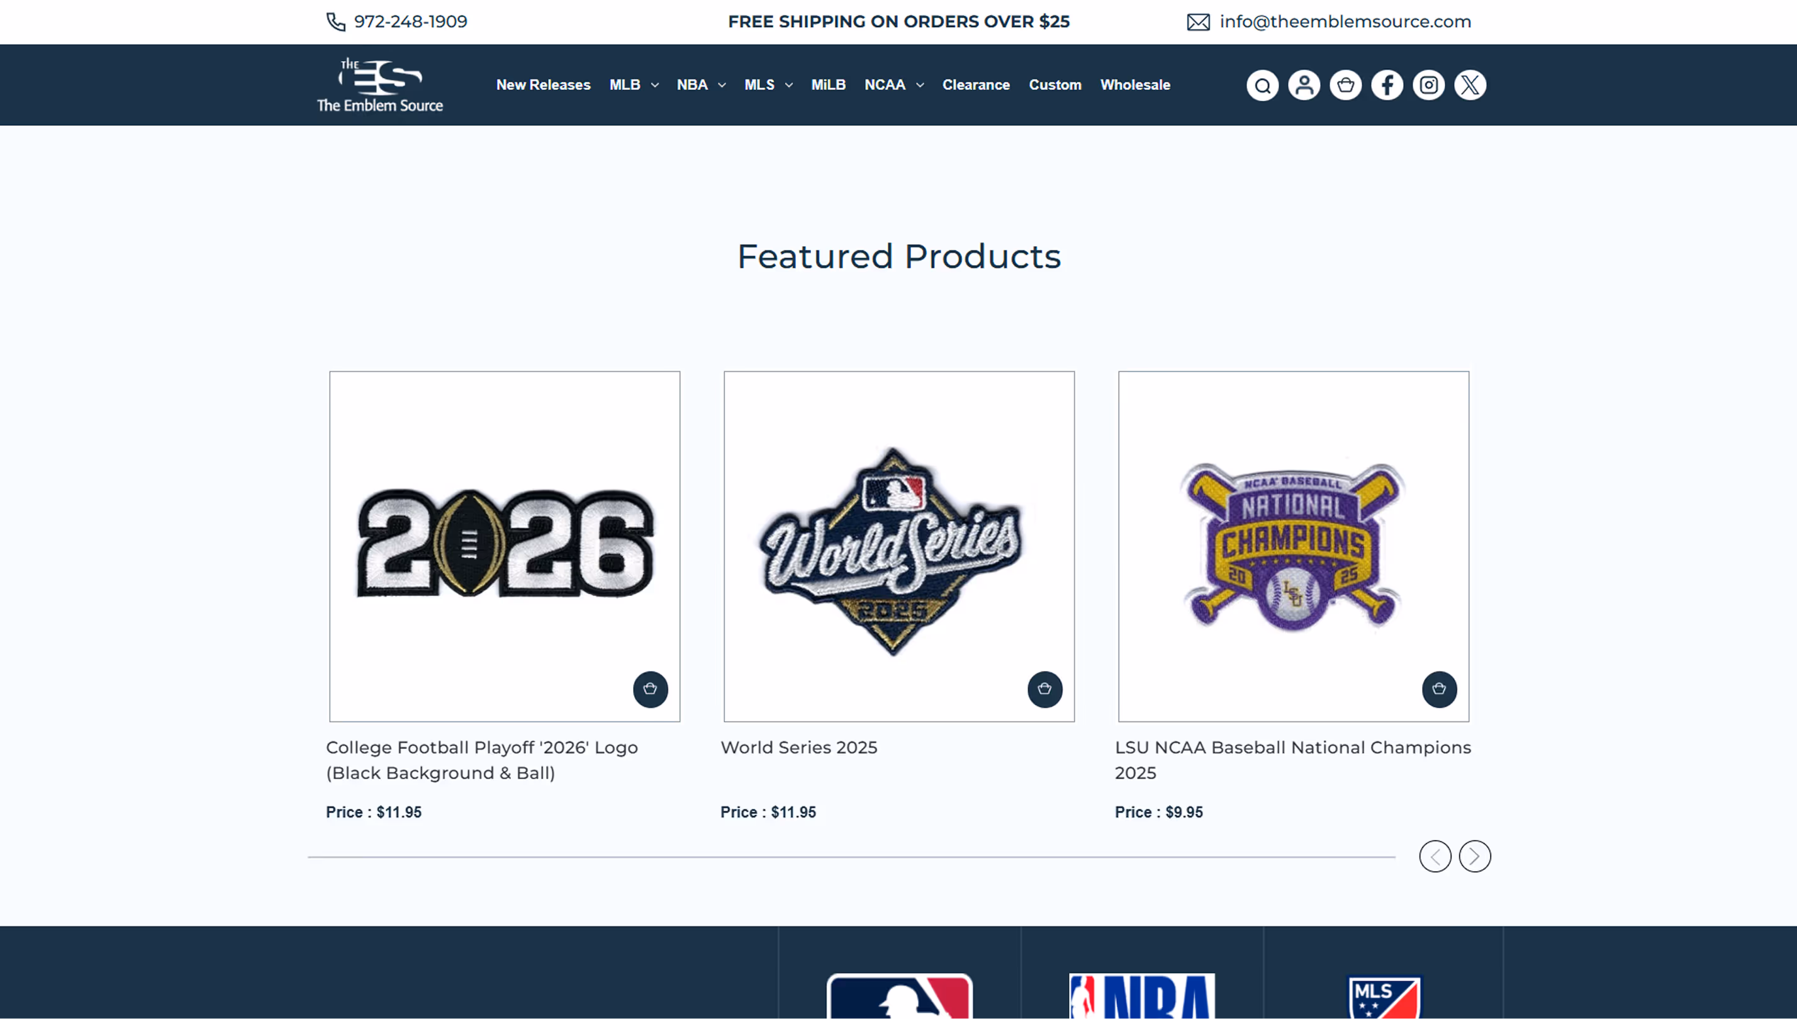View the LSU National Champions patch image
Image resolution: width=1797 pixels, height=1019 pixels.
[1294, 546]
